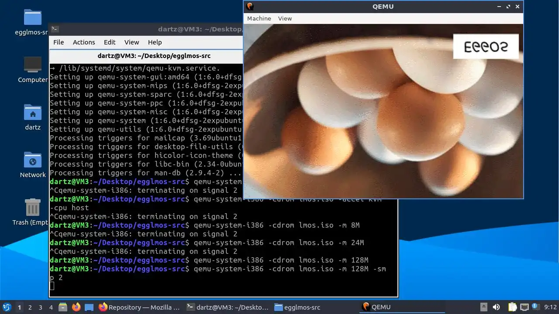The image size is (559, 314).
Task: Switch to workspace 2
Action: click(30, 307)
